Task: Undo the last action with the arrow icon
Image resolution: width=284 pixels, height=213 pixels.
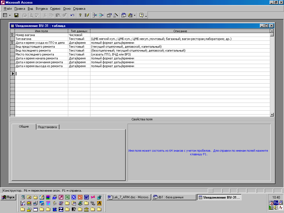Action: coord(72,16)
